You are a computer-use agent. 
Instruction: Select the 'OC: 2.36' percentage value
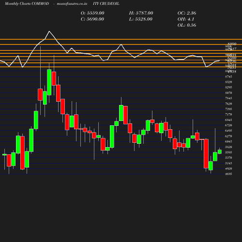187,13
